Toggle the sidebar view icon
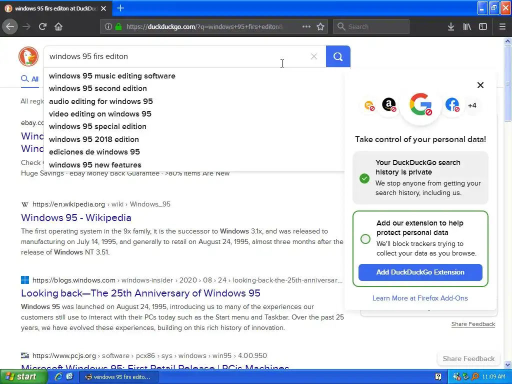Screen dimensions: 512x384 coord(483,26)
